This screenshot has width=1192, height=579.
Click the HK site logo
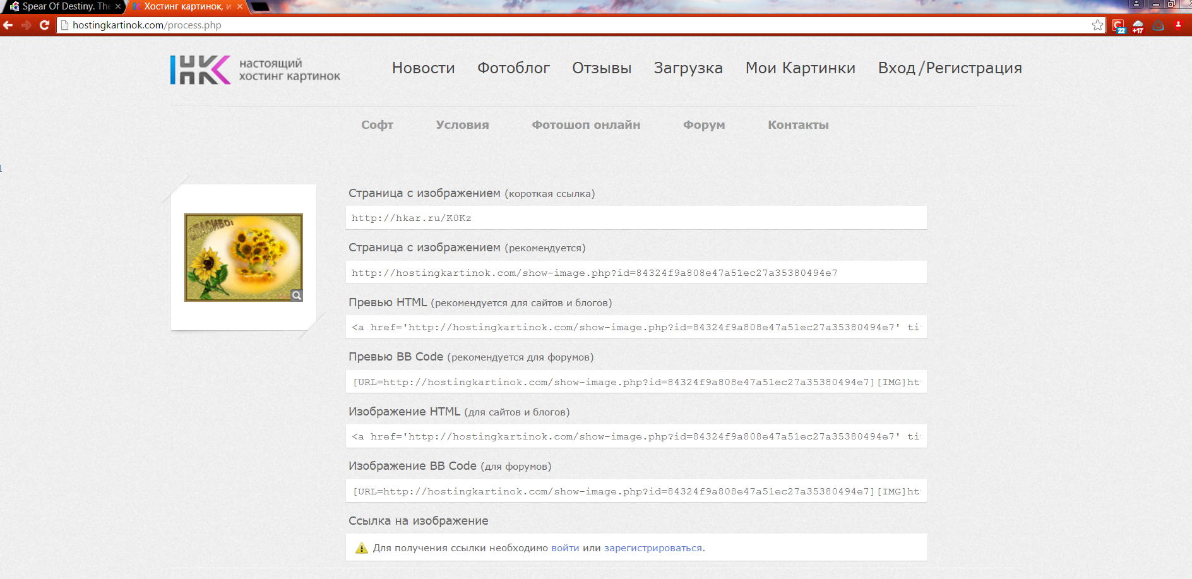pyautogui.click(x=200, y=69)
